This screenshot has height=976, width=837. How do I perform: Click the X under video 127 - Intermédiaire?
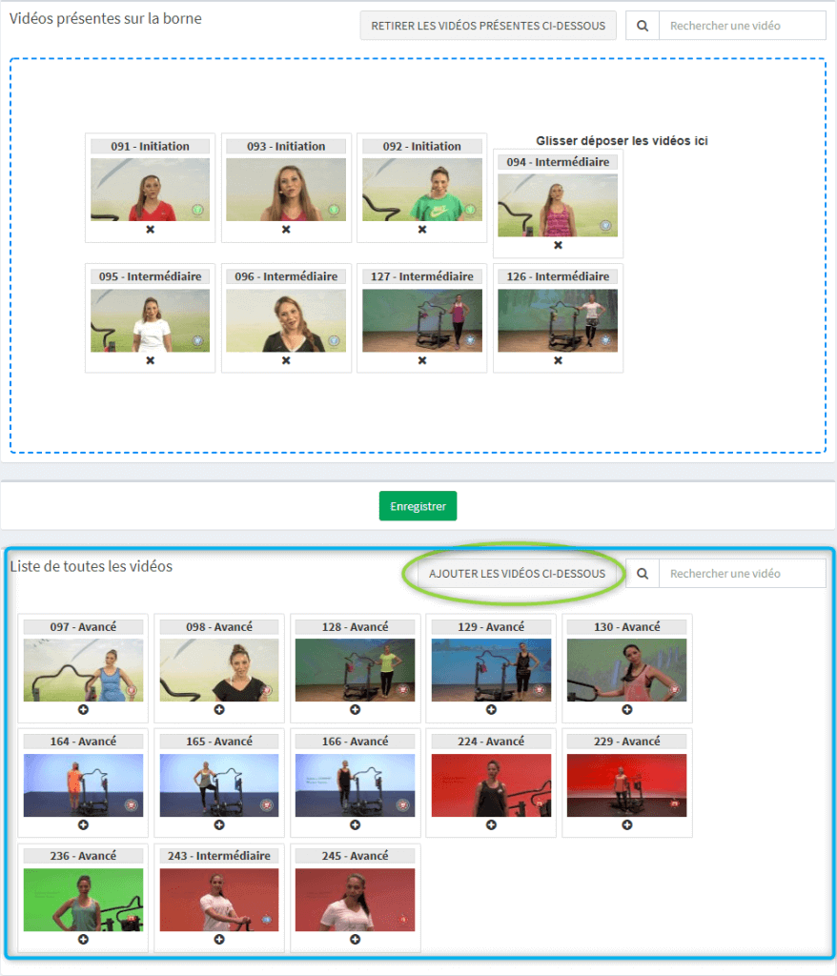[422, 360]
